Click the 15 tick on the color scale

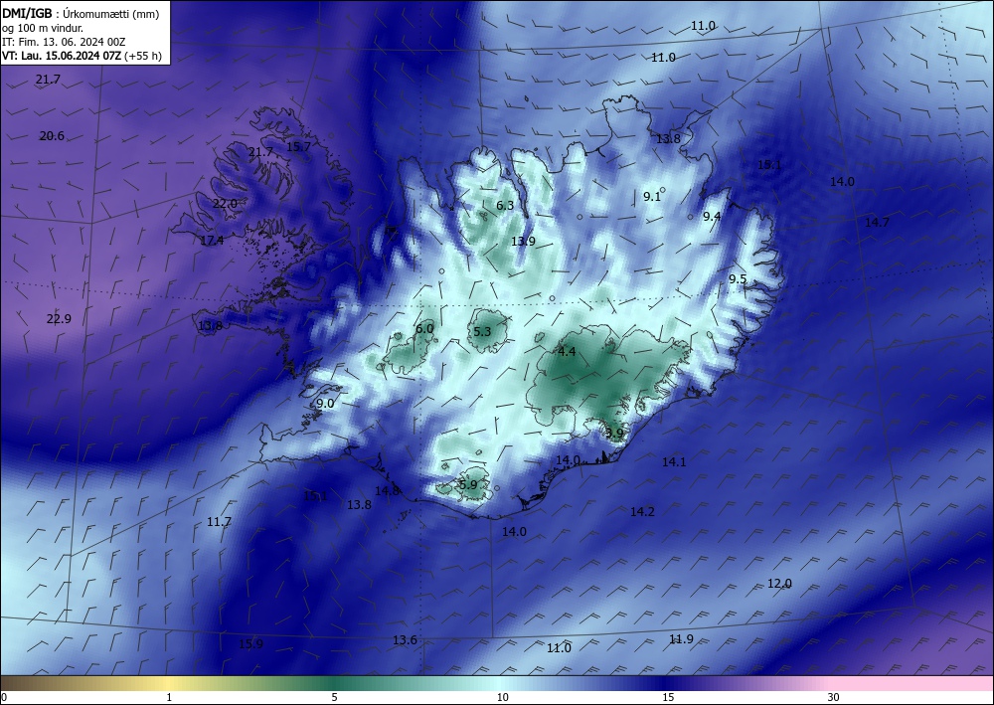[x=668, y=697]
